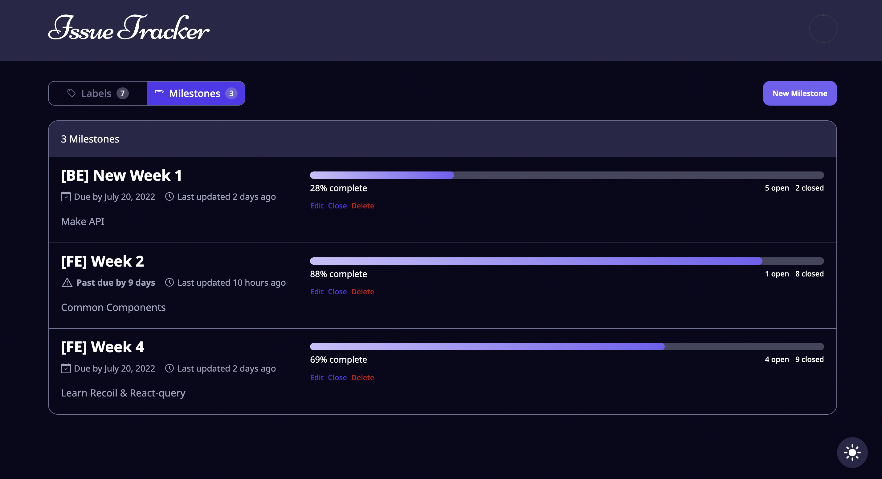Click the user avatar circle
Image resolution: width=882 pixels, height=479 pixels.
click(x=823, y=29)
